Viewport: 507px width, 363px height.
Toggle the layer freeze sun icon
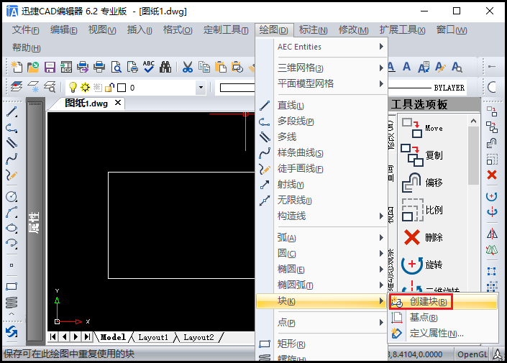click(x=86, y=87)
